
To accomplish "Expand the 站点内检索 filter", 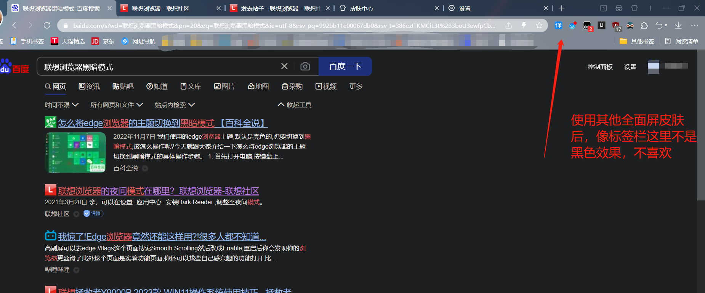I will (x=175, y=105).
